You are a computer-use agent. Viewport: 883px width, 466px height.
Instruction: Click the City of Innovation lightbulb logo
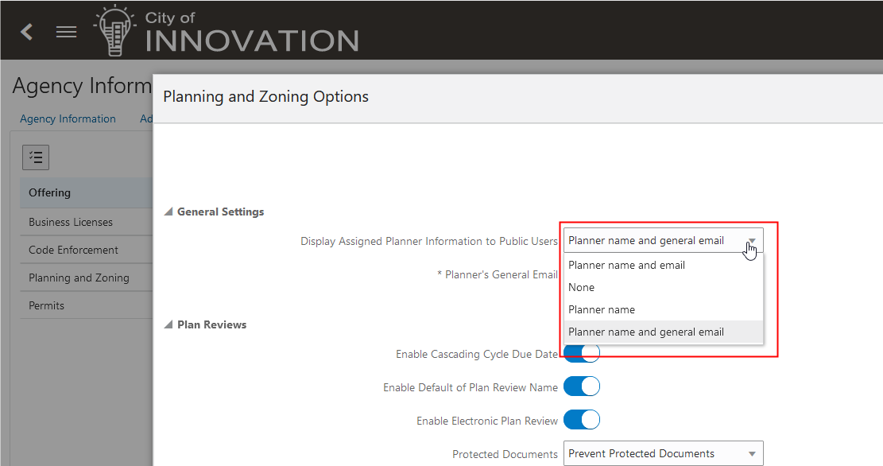[x=111, y=32]
